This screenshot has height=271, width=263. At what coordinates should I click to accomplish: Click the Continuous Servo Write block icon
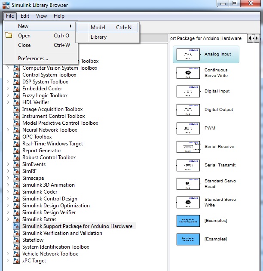[188, 73]
